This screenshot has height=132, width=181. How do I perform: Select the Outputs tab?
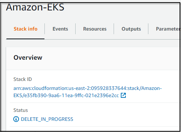click(131, 29)
